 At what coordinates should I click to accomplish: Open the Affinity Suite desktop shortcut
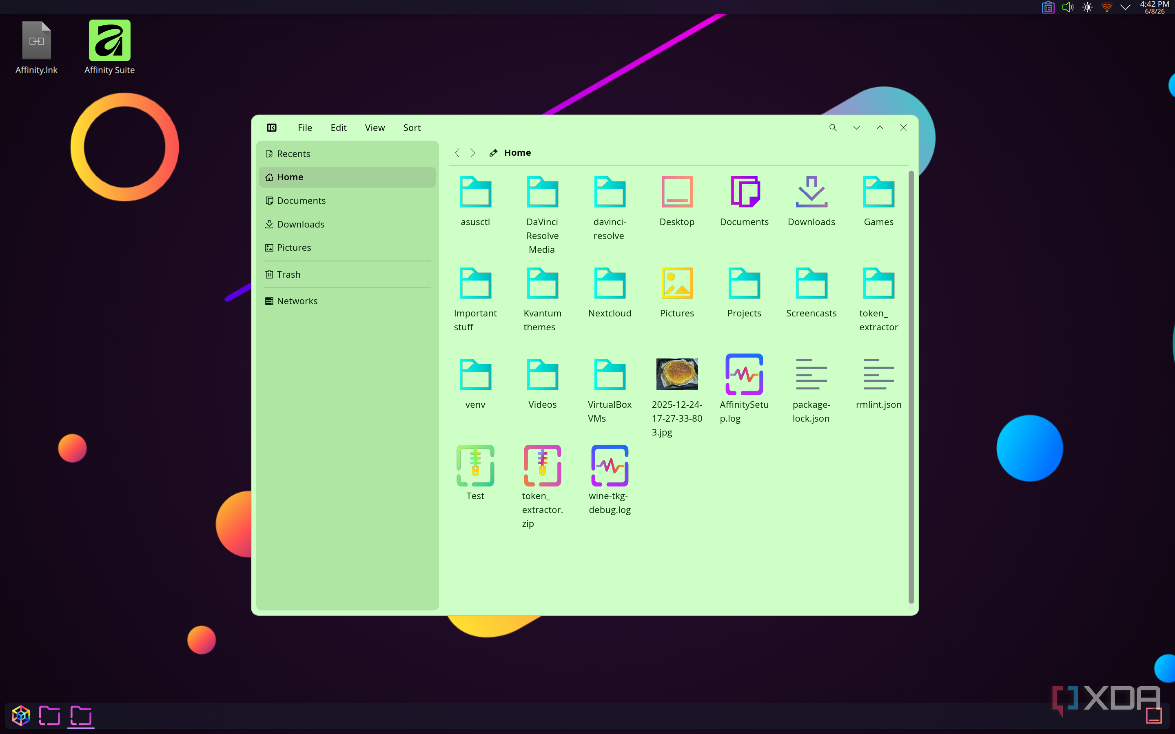(109, 48)
